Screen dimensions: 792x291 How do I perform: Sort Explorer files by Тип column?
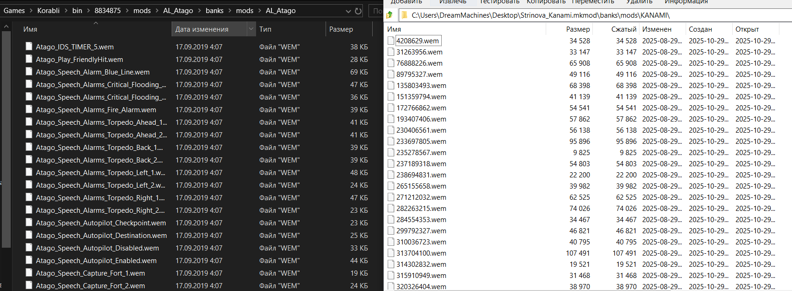265,29
